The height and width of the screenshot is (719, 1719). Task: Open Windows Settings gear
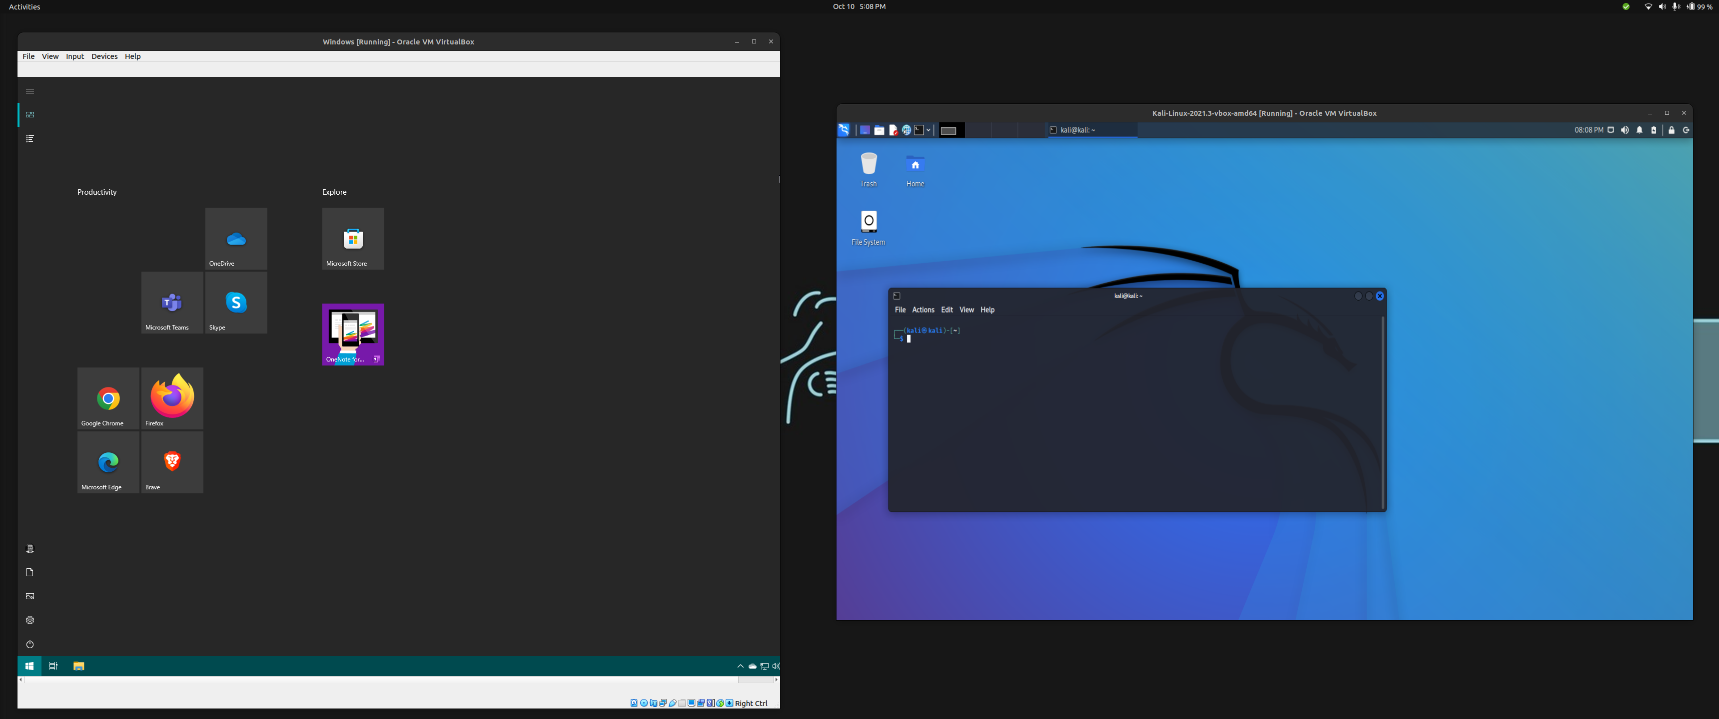30,620
